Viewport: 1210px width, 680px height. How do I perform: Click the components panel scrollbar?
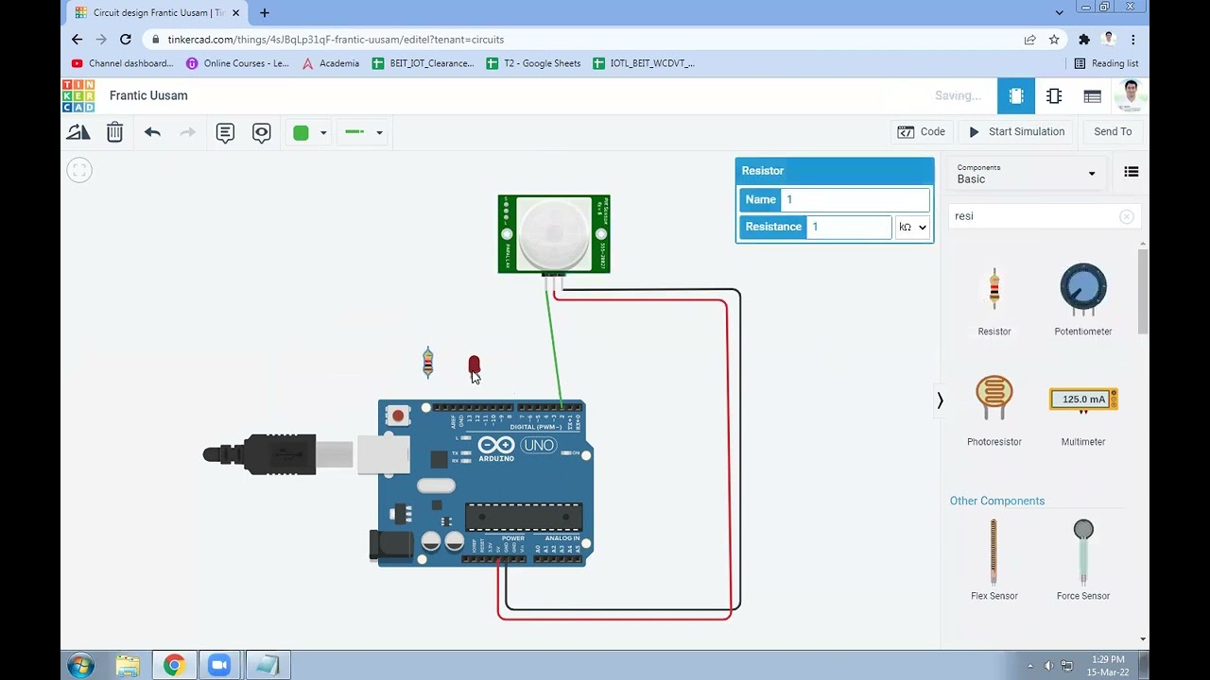[1143, 291]
